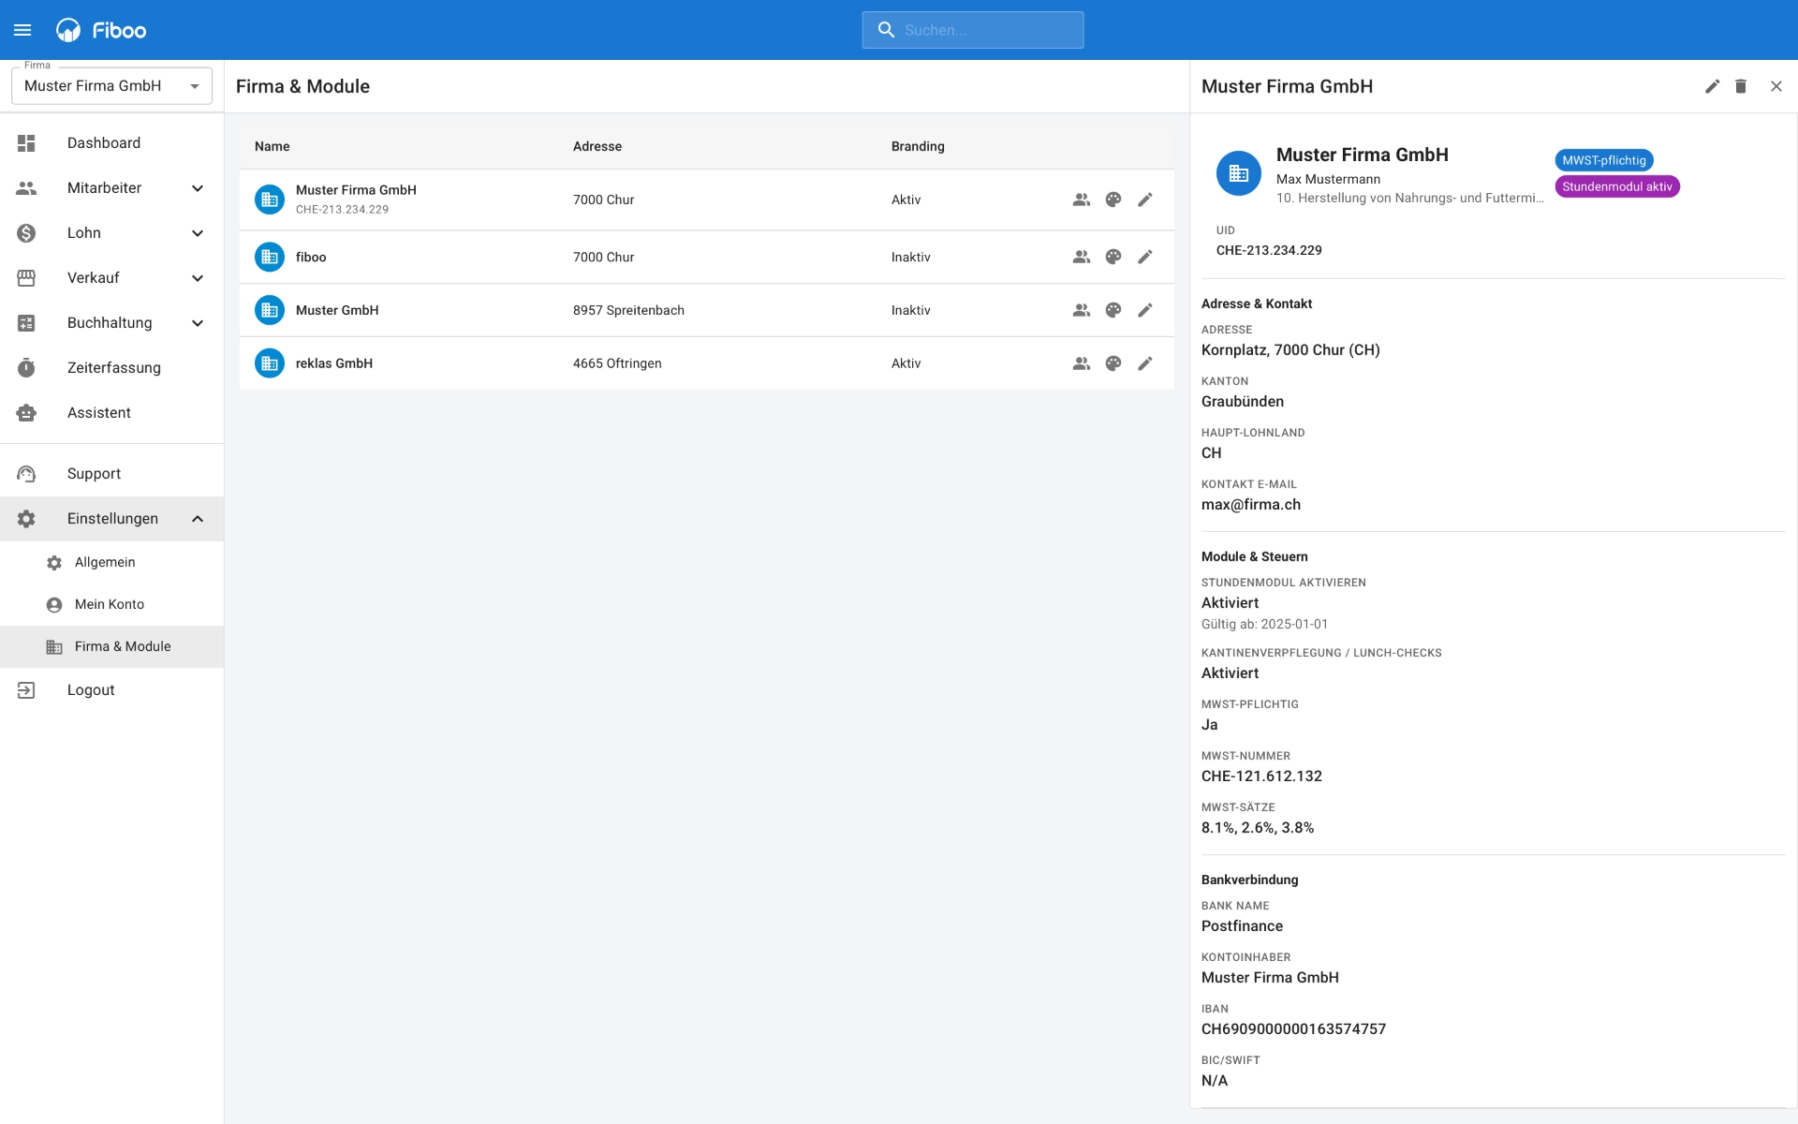Open branding palette for Muster GmbH
This screenshot has width=1798, height=1124.
1113,310
